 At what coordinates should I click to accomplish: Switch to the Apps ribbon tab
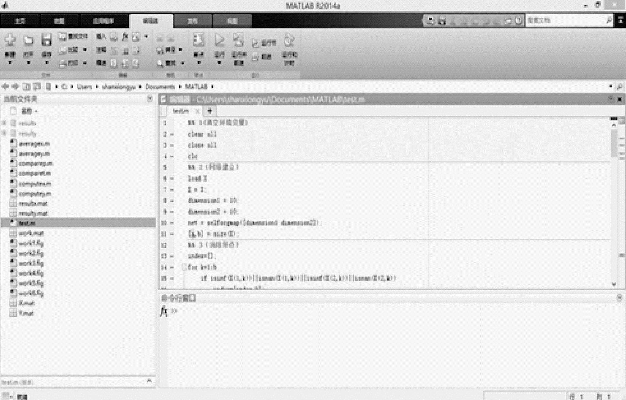103,21
